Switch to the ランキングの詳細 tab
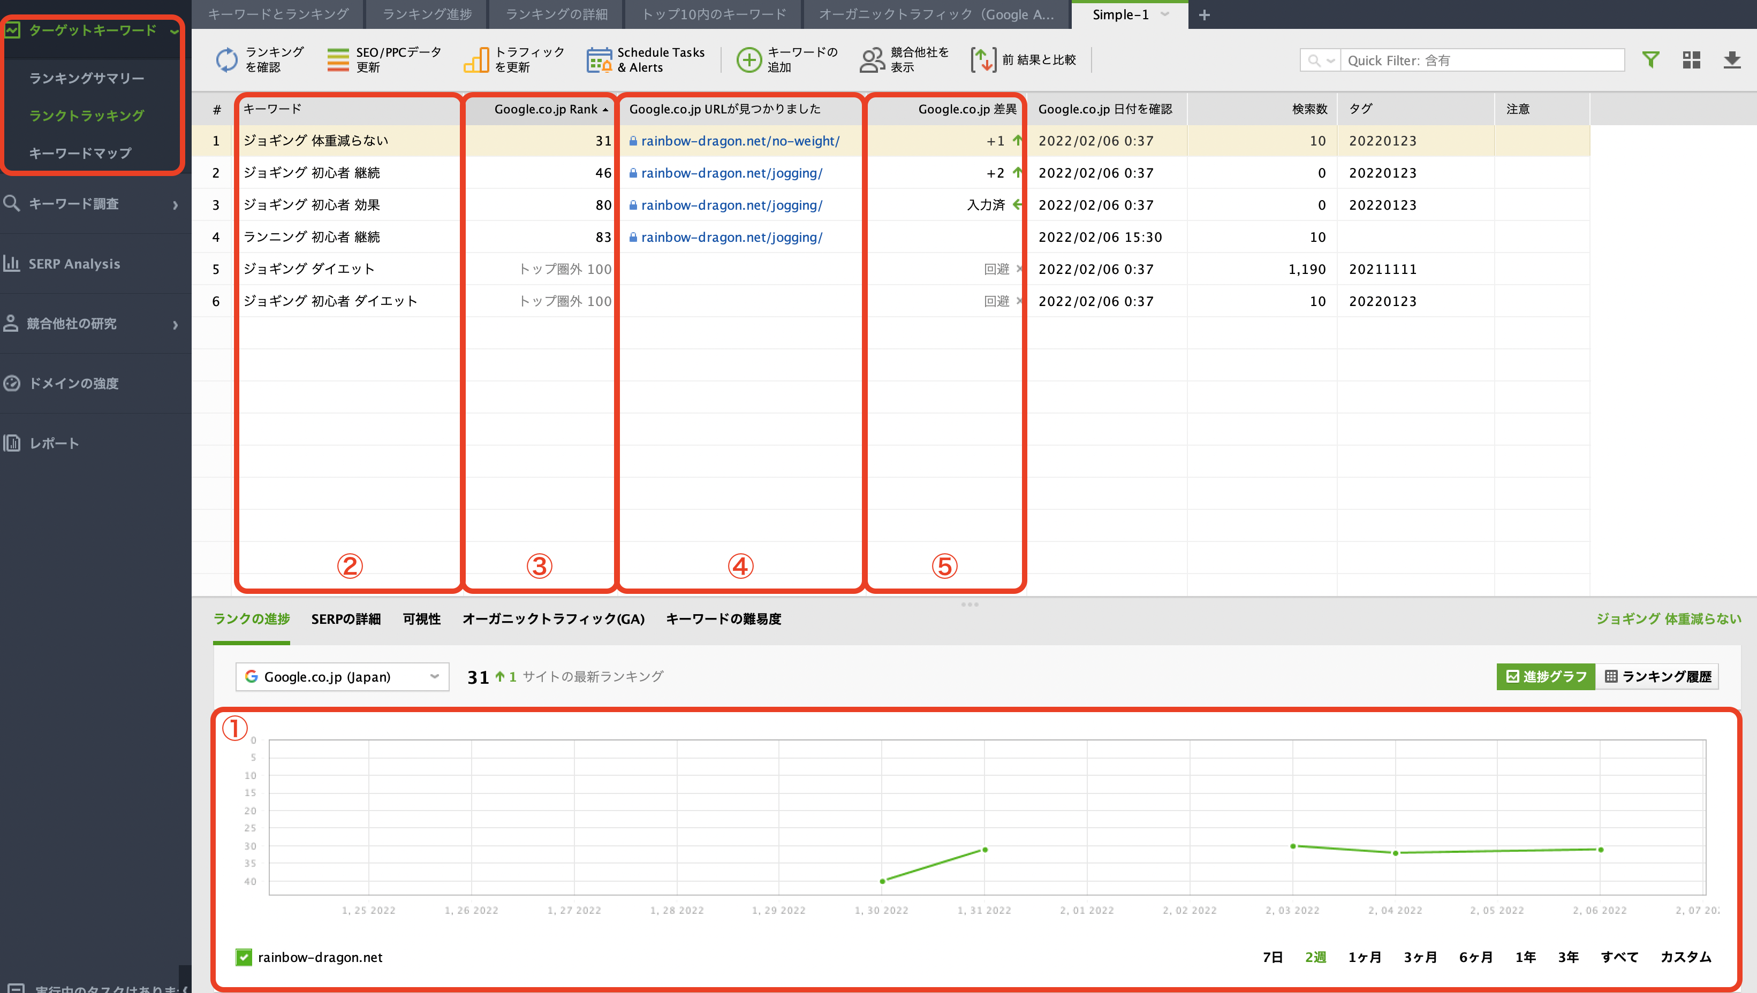Viewport: 1757px width, 993px height. [557, 14]
